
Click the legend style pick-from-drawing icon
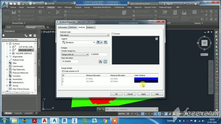coord(105,42)
